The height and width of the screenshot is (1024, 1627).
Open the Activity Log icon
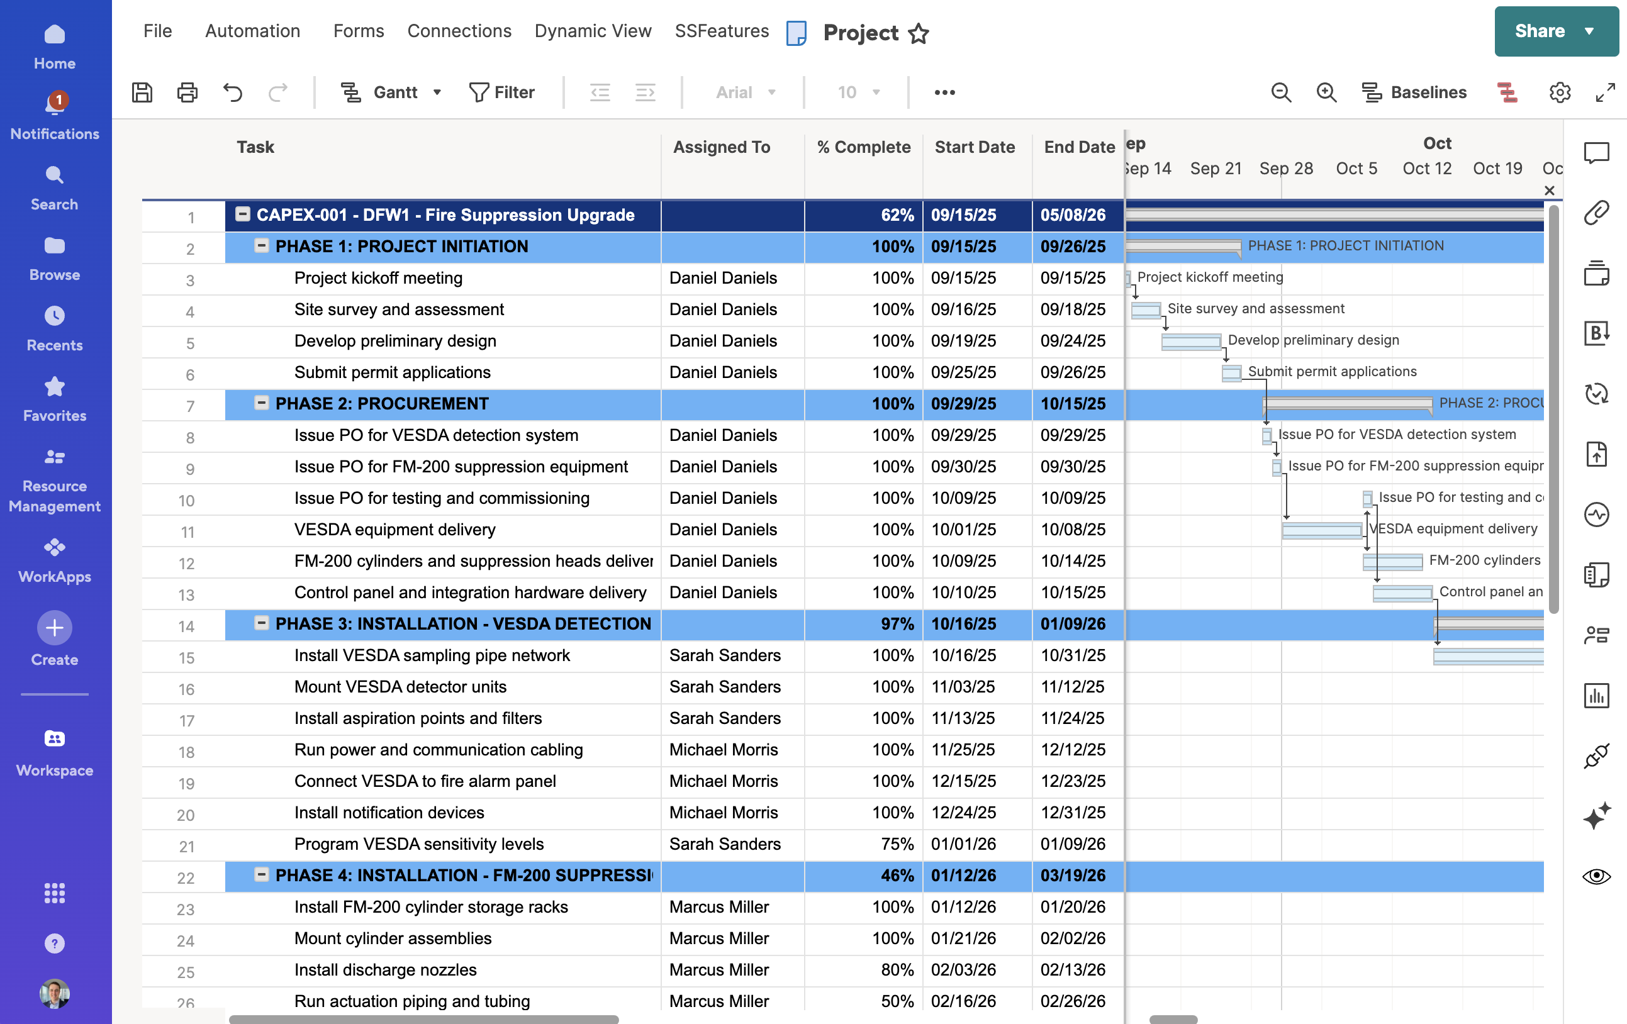(1596, 515)
